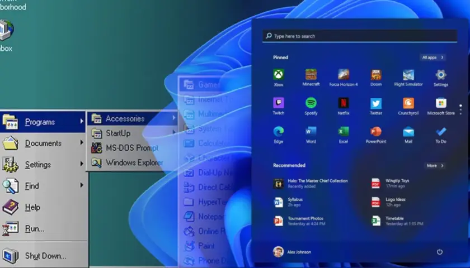Focus the Type here to search box

click(360, 36)
